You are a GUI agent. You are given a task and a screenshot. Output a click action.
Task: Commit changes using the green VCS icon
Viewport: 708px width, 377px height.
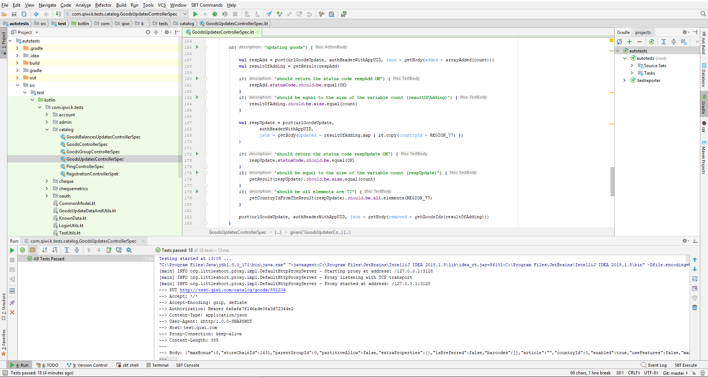coord(279,14)
